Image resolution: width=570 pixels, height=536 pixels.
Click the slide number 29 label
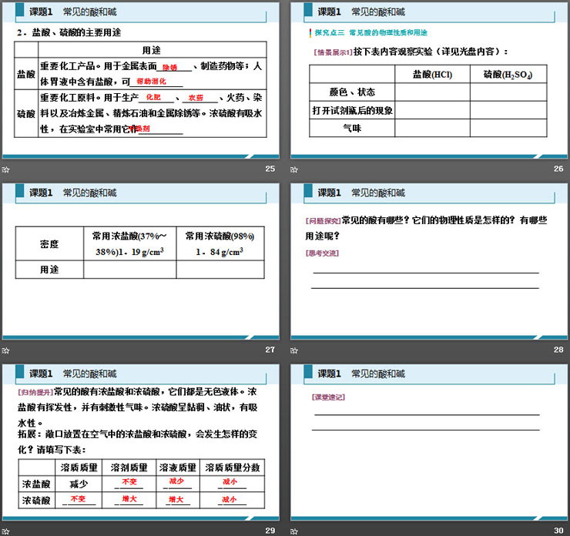pyautogui.click(x=270, y=530)
